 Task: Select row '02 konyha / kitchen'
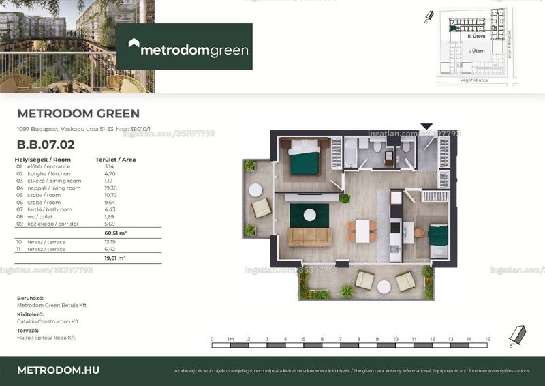pyautogui.click(x=66, y=174)
